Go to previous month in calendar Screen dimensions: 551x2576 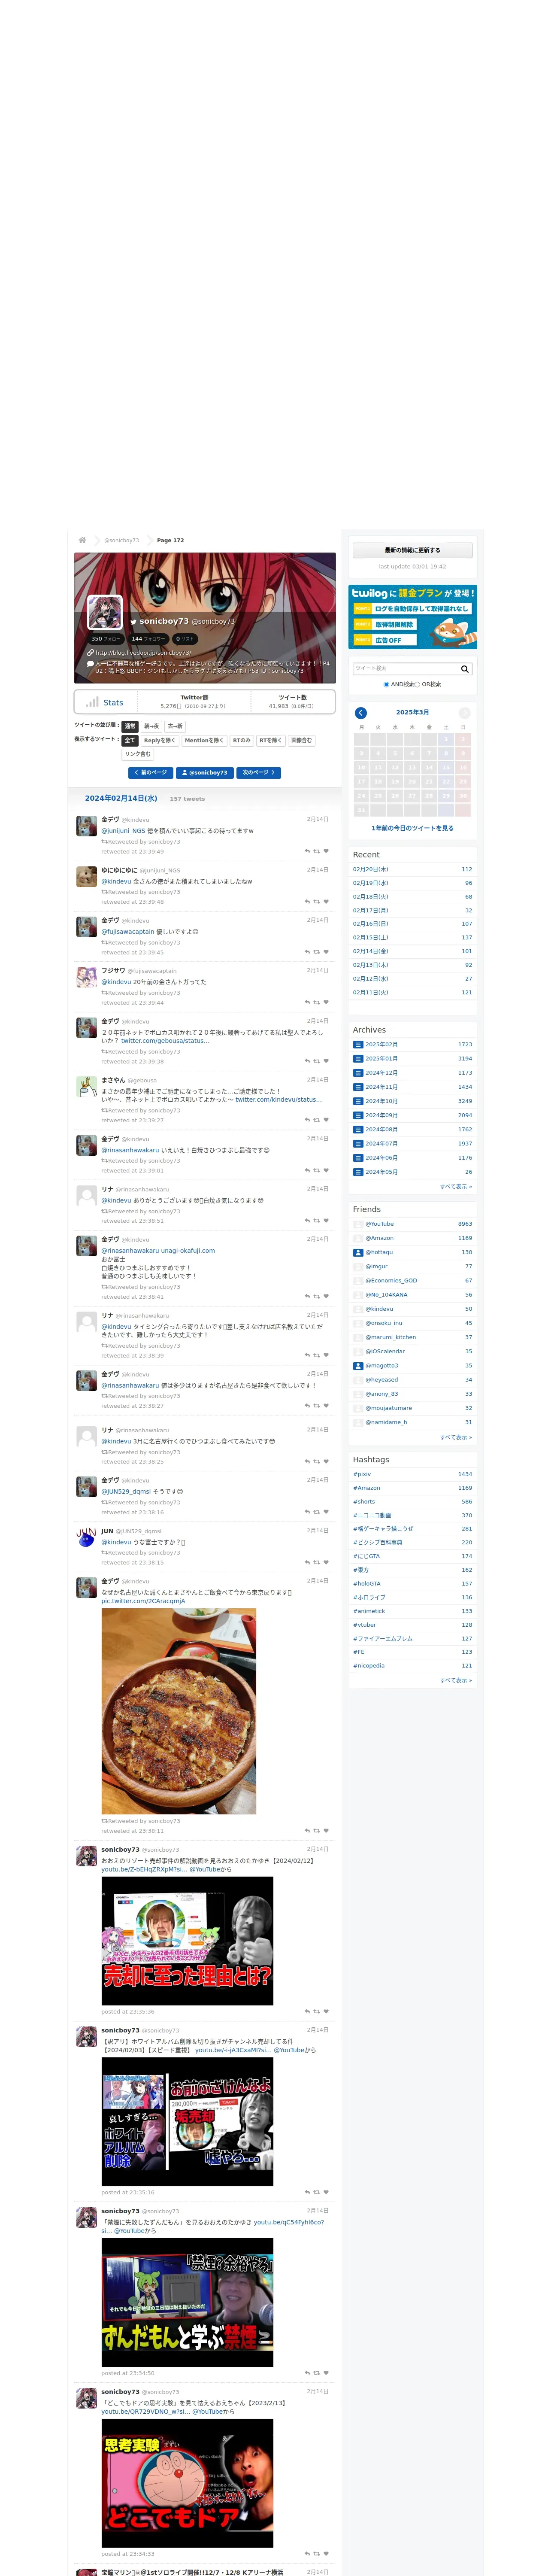coord(361,713)
